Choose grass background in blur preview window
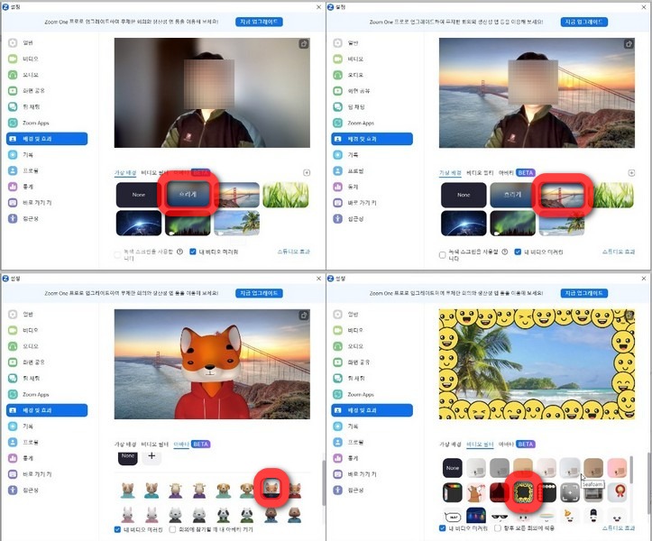This screenshot has height=541, width=652. 286,195
